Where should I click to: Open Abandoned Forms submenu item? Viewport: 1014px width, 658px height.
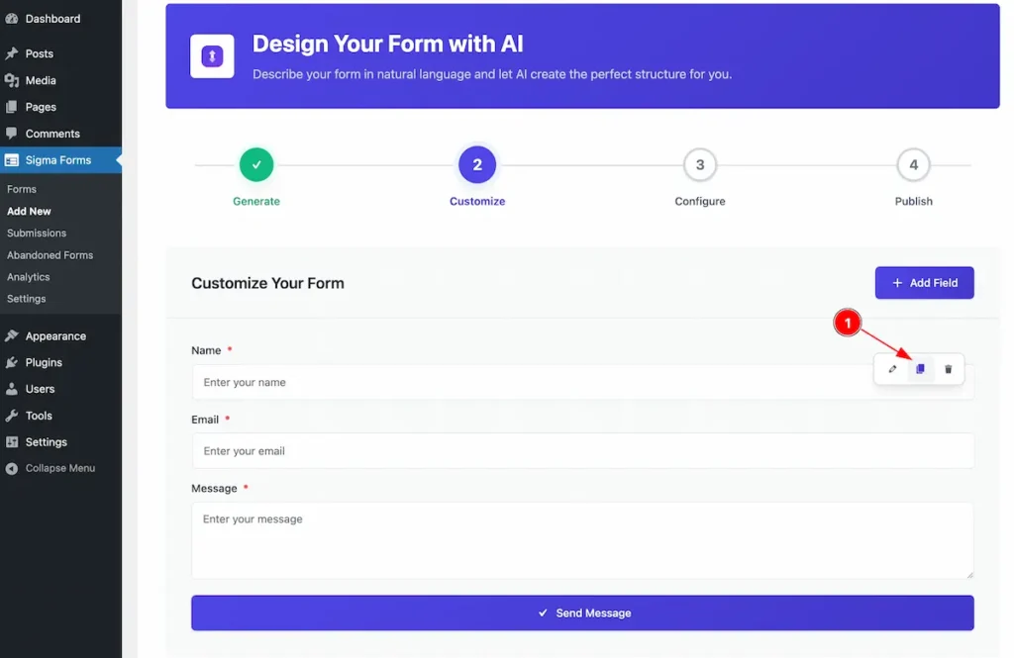coord(50,254)
